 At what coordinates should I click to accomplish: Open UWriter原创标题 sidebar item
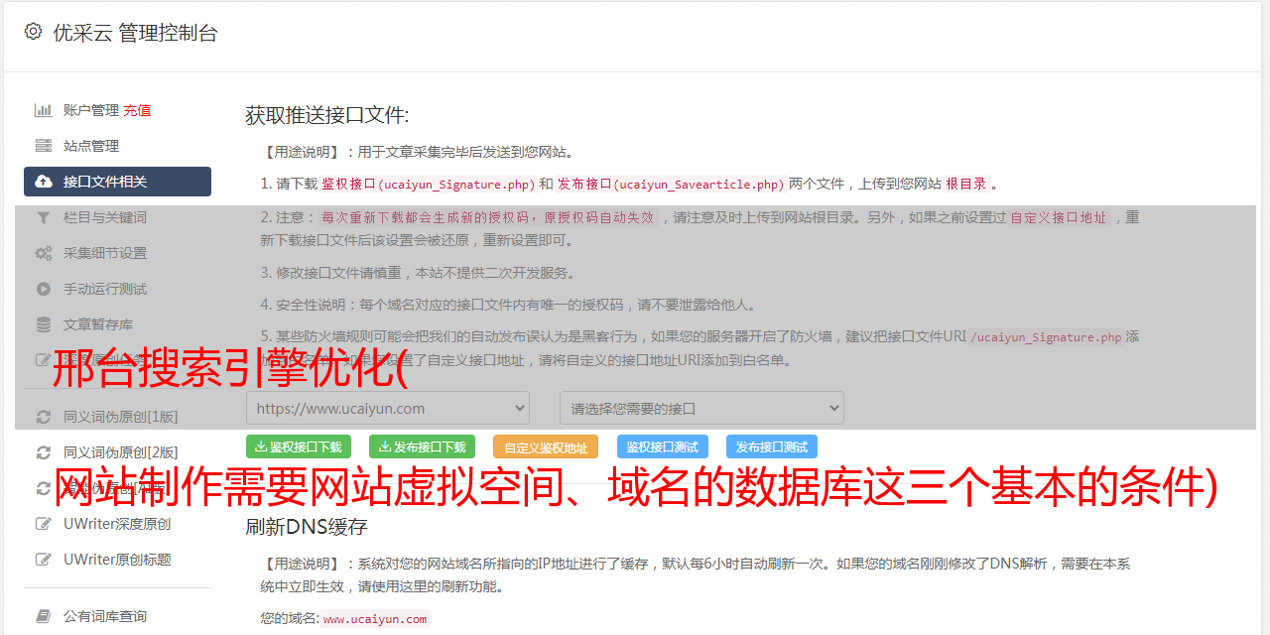click(x=117, y=560)
